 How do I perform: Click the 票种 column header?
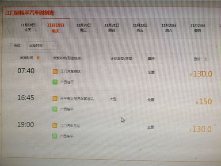(151, 58)
